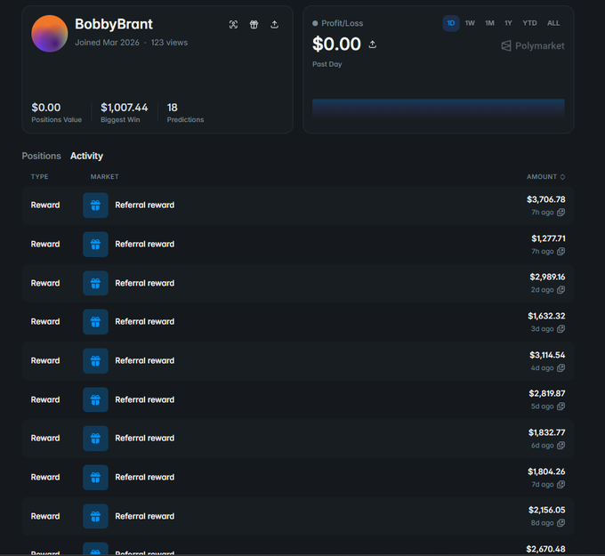
Task: Click the $1,277.71 amount
Action: point(548,238)
